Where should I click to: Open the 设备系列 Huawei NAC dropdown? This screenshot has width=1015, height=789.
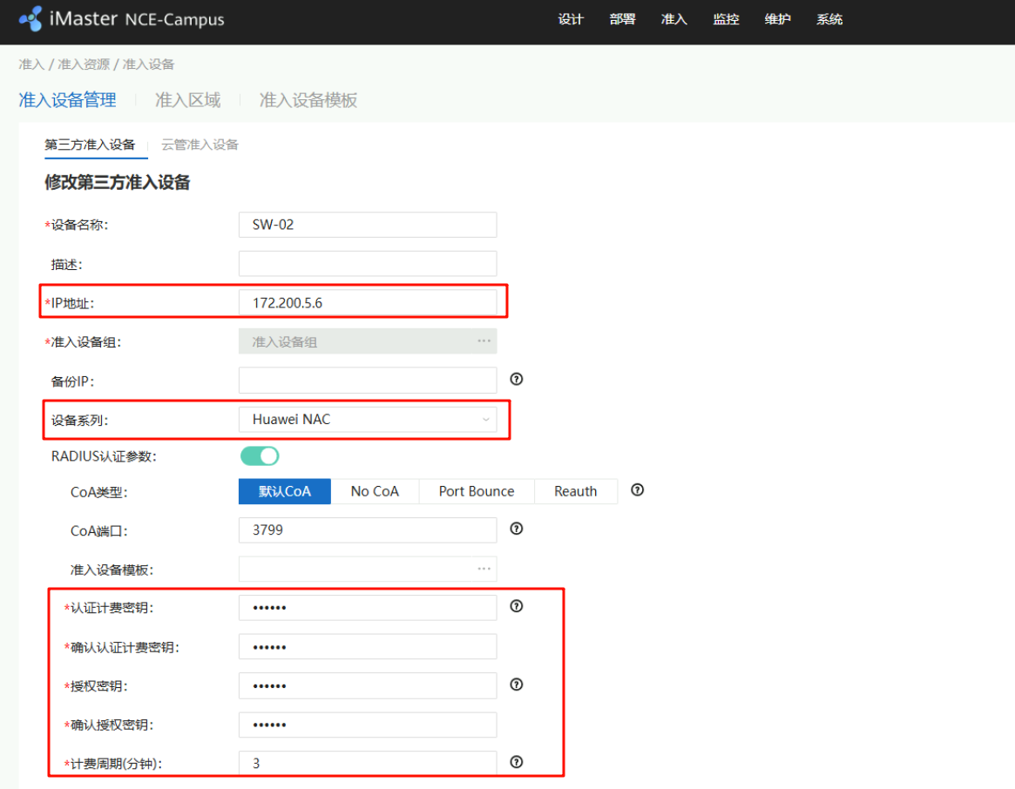point(368,420)
